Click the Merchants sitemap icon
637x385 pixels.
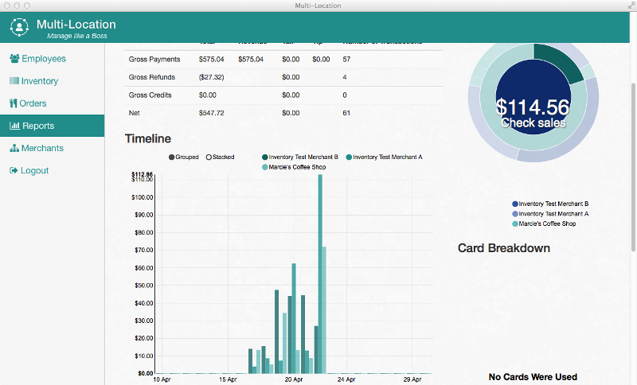pos(14,148)
